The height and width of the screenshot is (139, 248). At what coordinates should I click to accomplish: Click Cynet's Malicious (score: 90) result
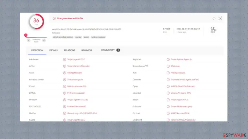pyautogui.click(x=77, y=86)
